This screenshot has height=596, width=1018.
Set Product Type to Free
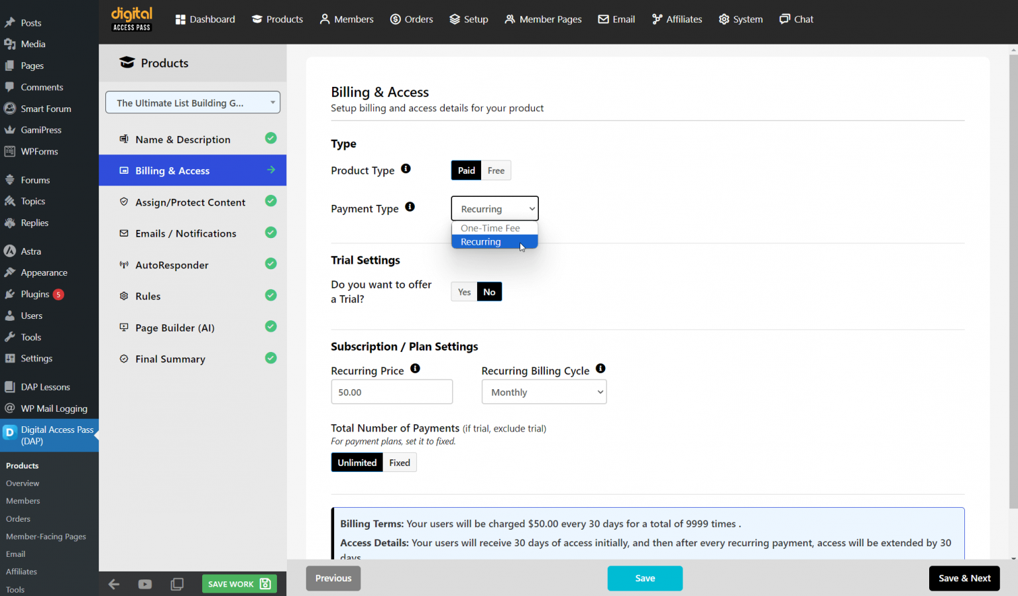point(496,170)
